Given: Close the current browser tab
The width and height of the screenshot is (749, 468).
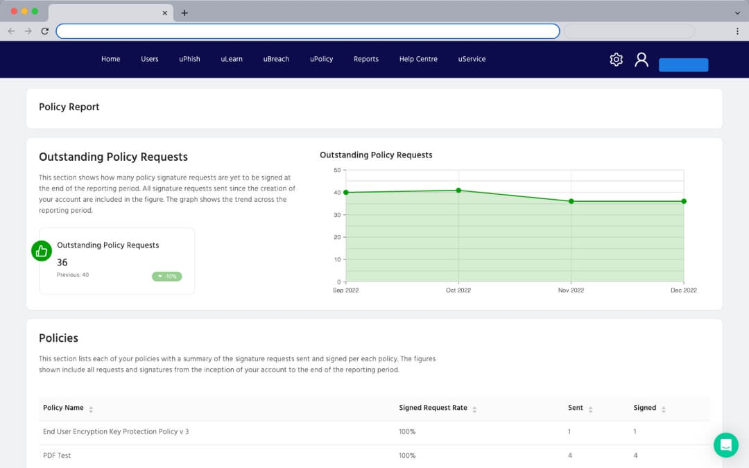Looking at the screenshot, I should [165, 13].
